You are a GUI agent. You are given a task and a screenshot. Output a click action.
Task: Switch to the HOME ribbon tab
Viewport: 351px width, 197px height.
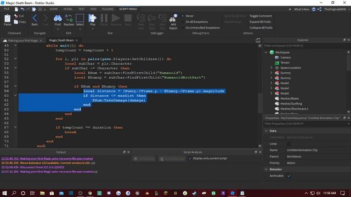click(x=54, y=9)
